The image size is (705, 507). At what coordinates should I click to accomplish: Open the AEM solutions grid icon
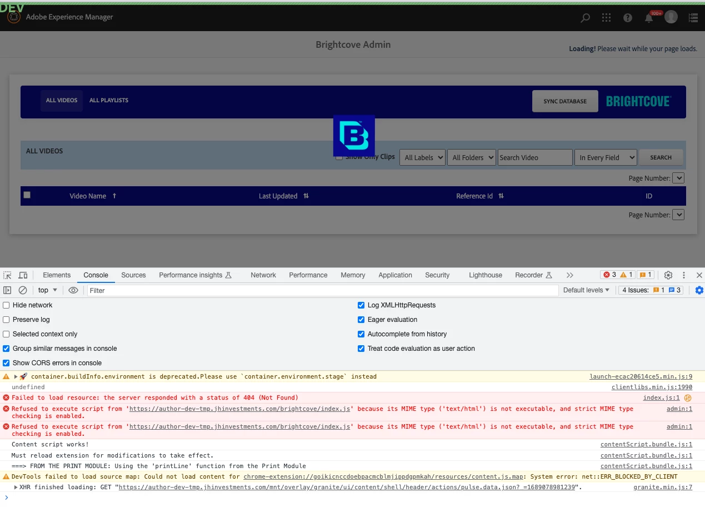[606, 17]
